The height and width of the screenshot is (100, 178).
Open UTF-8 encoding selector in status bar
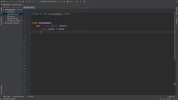pos(169,99)
